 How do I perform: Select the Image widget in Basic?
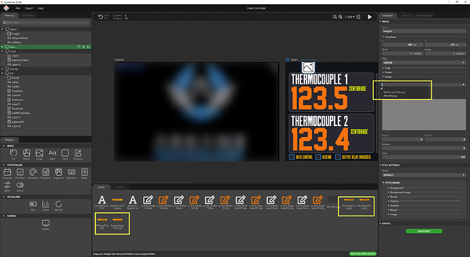click(40, 154)
